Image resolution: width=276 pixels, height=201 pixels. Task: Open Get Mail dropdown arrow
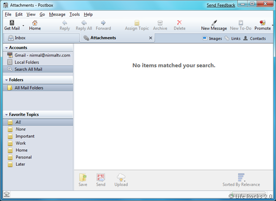(23, 26)
